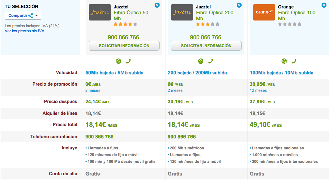This screenshot has width=330, height=180.
Task: Click the 30,19€ Precio después value
Action: click(180, 102)
